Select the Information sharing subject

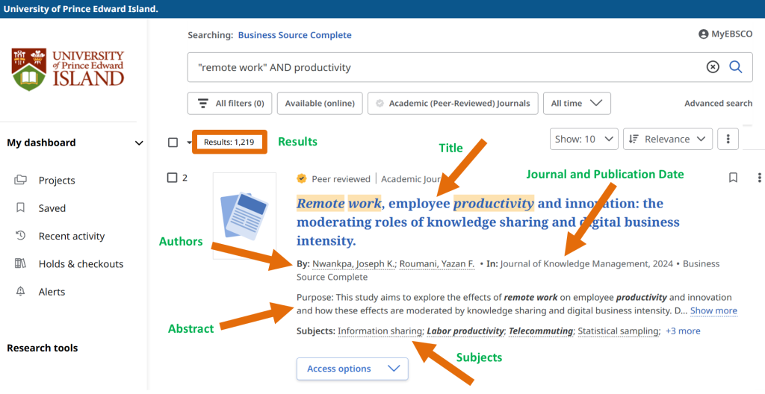(x=380, y=331)
